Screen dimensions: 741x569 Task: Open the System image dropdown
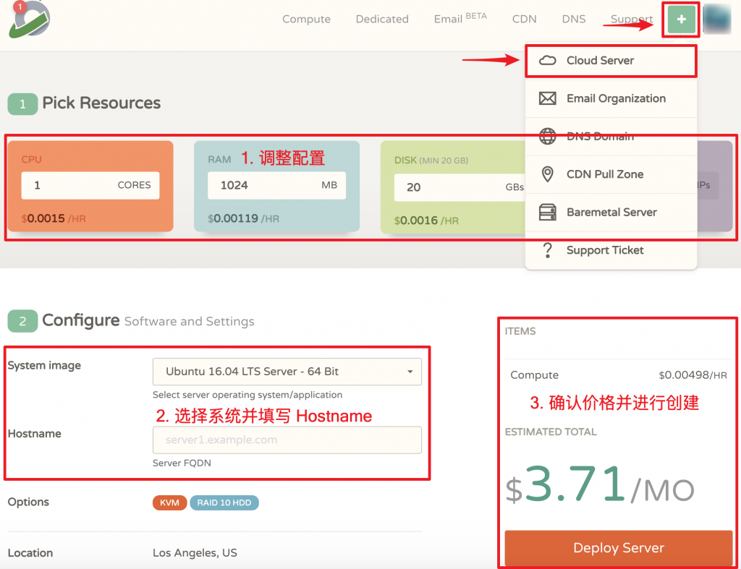pos(287,372)
